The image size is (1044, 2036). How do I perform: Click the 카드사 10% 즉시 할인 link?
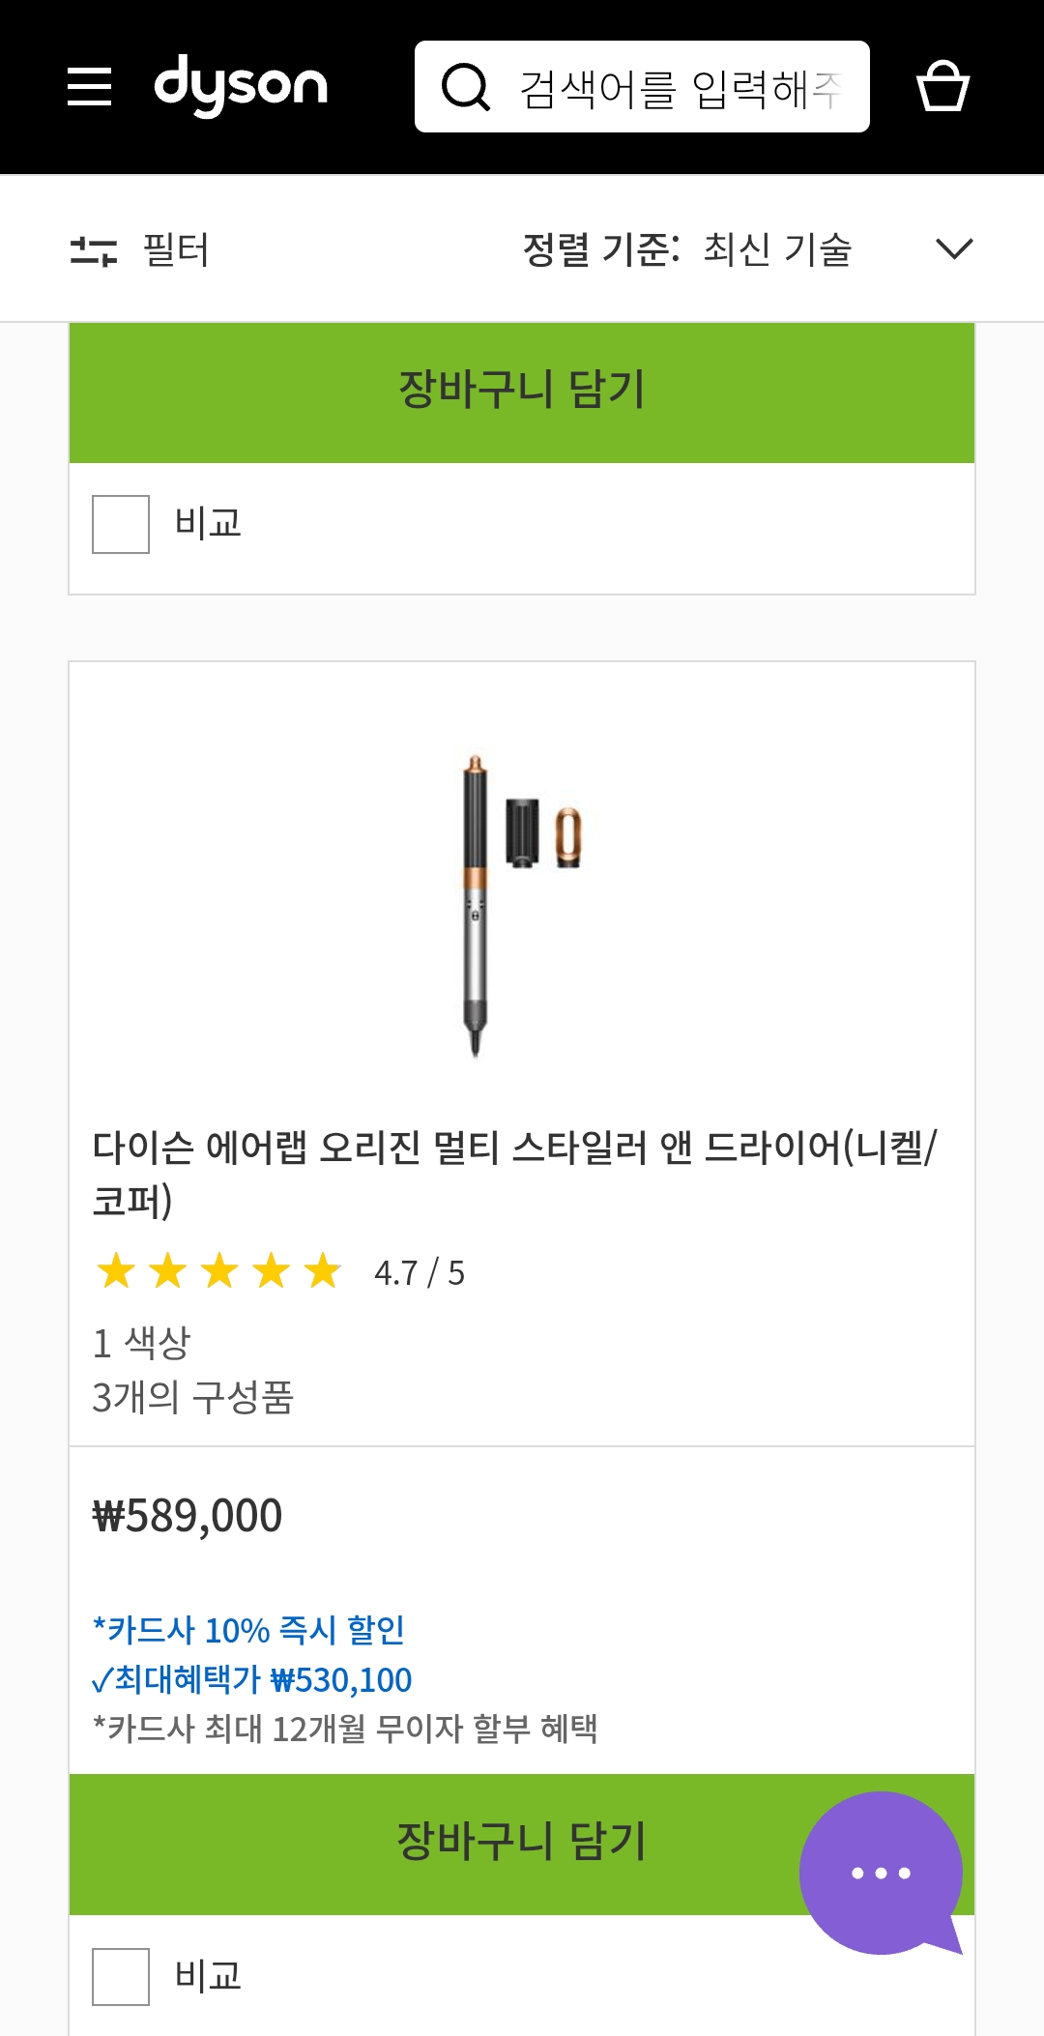coord(248,1630)
